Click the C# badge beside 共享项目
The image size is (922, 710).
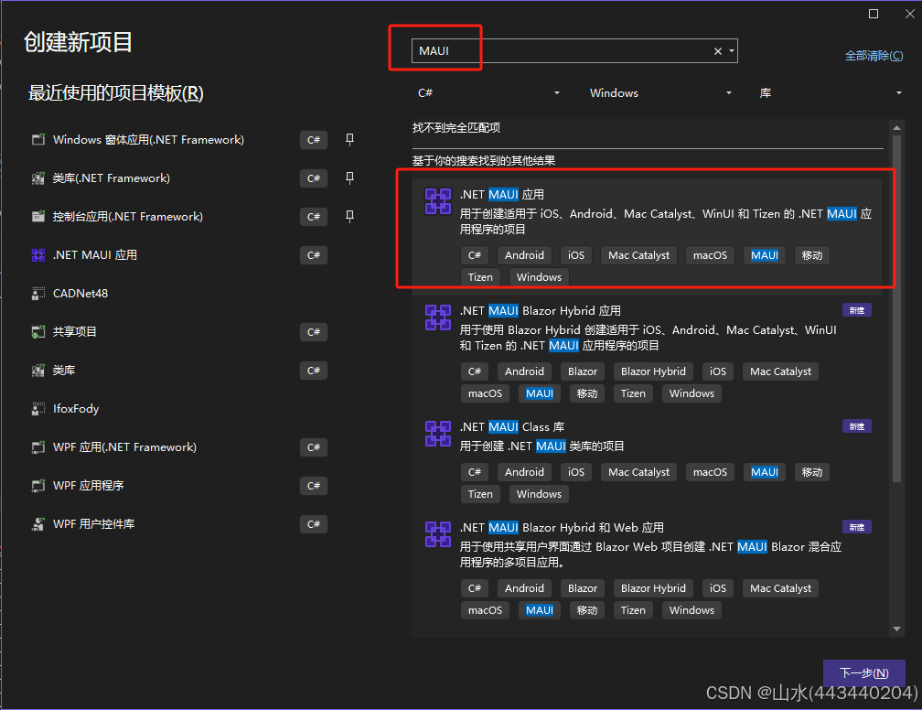point(314,332)
